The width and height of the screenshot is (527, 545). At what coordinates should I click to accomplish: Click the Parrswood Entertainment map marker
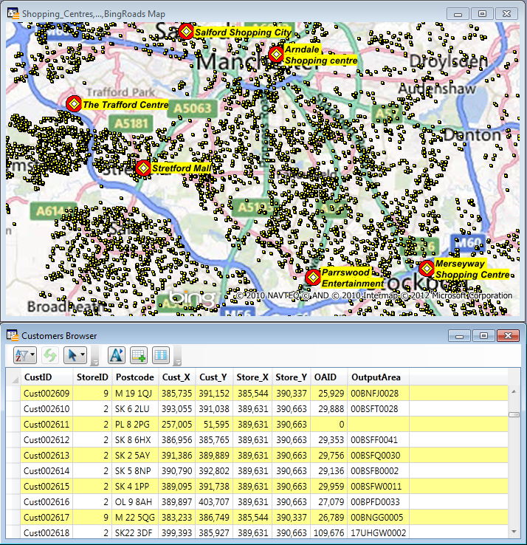pos(314,278)
